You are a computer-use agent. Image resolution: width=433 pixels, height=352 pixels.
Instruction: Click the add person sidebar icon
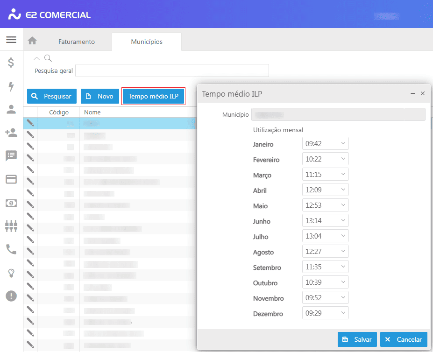coord(11,133)
